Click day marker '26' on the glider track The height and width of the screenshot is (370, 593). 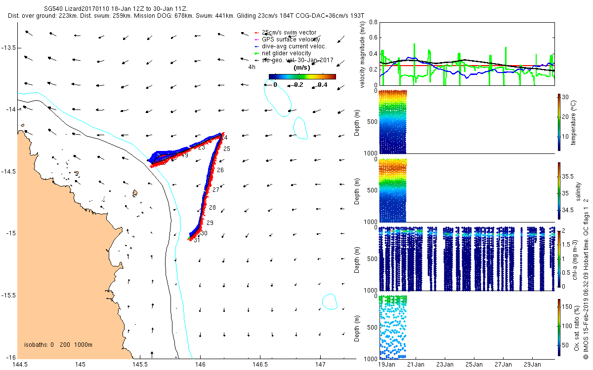click(x=220, y=170)
